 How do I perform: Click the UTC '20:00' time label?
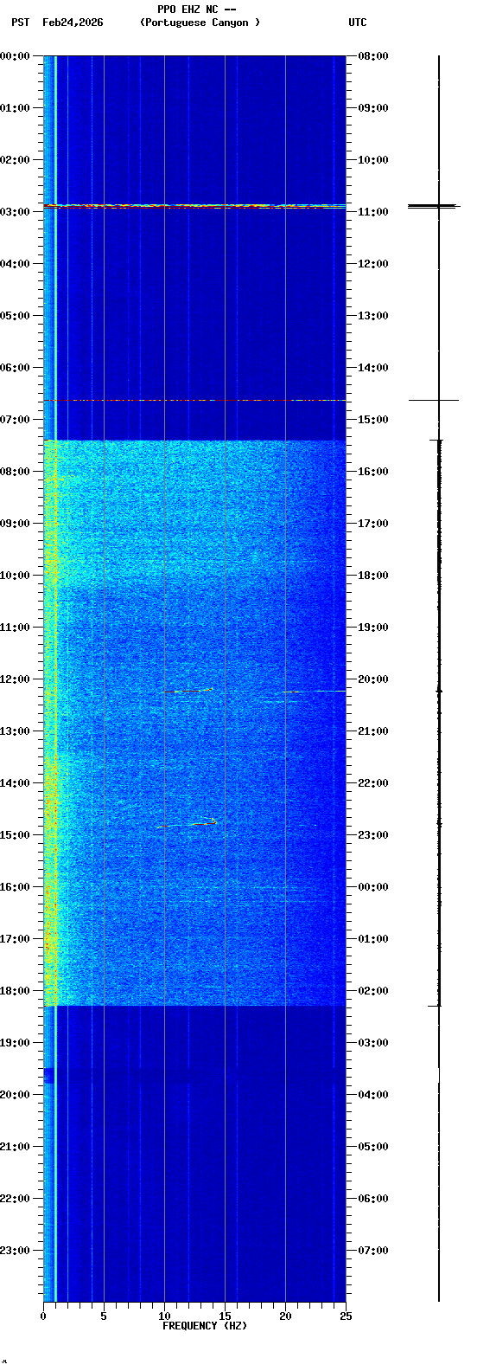[x=373, y=679]
